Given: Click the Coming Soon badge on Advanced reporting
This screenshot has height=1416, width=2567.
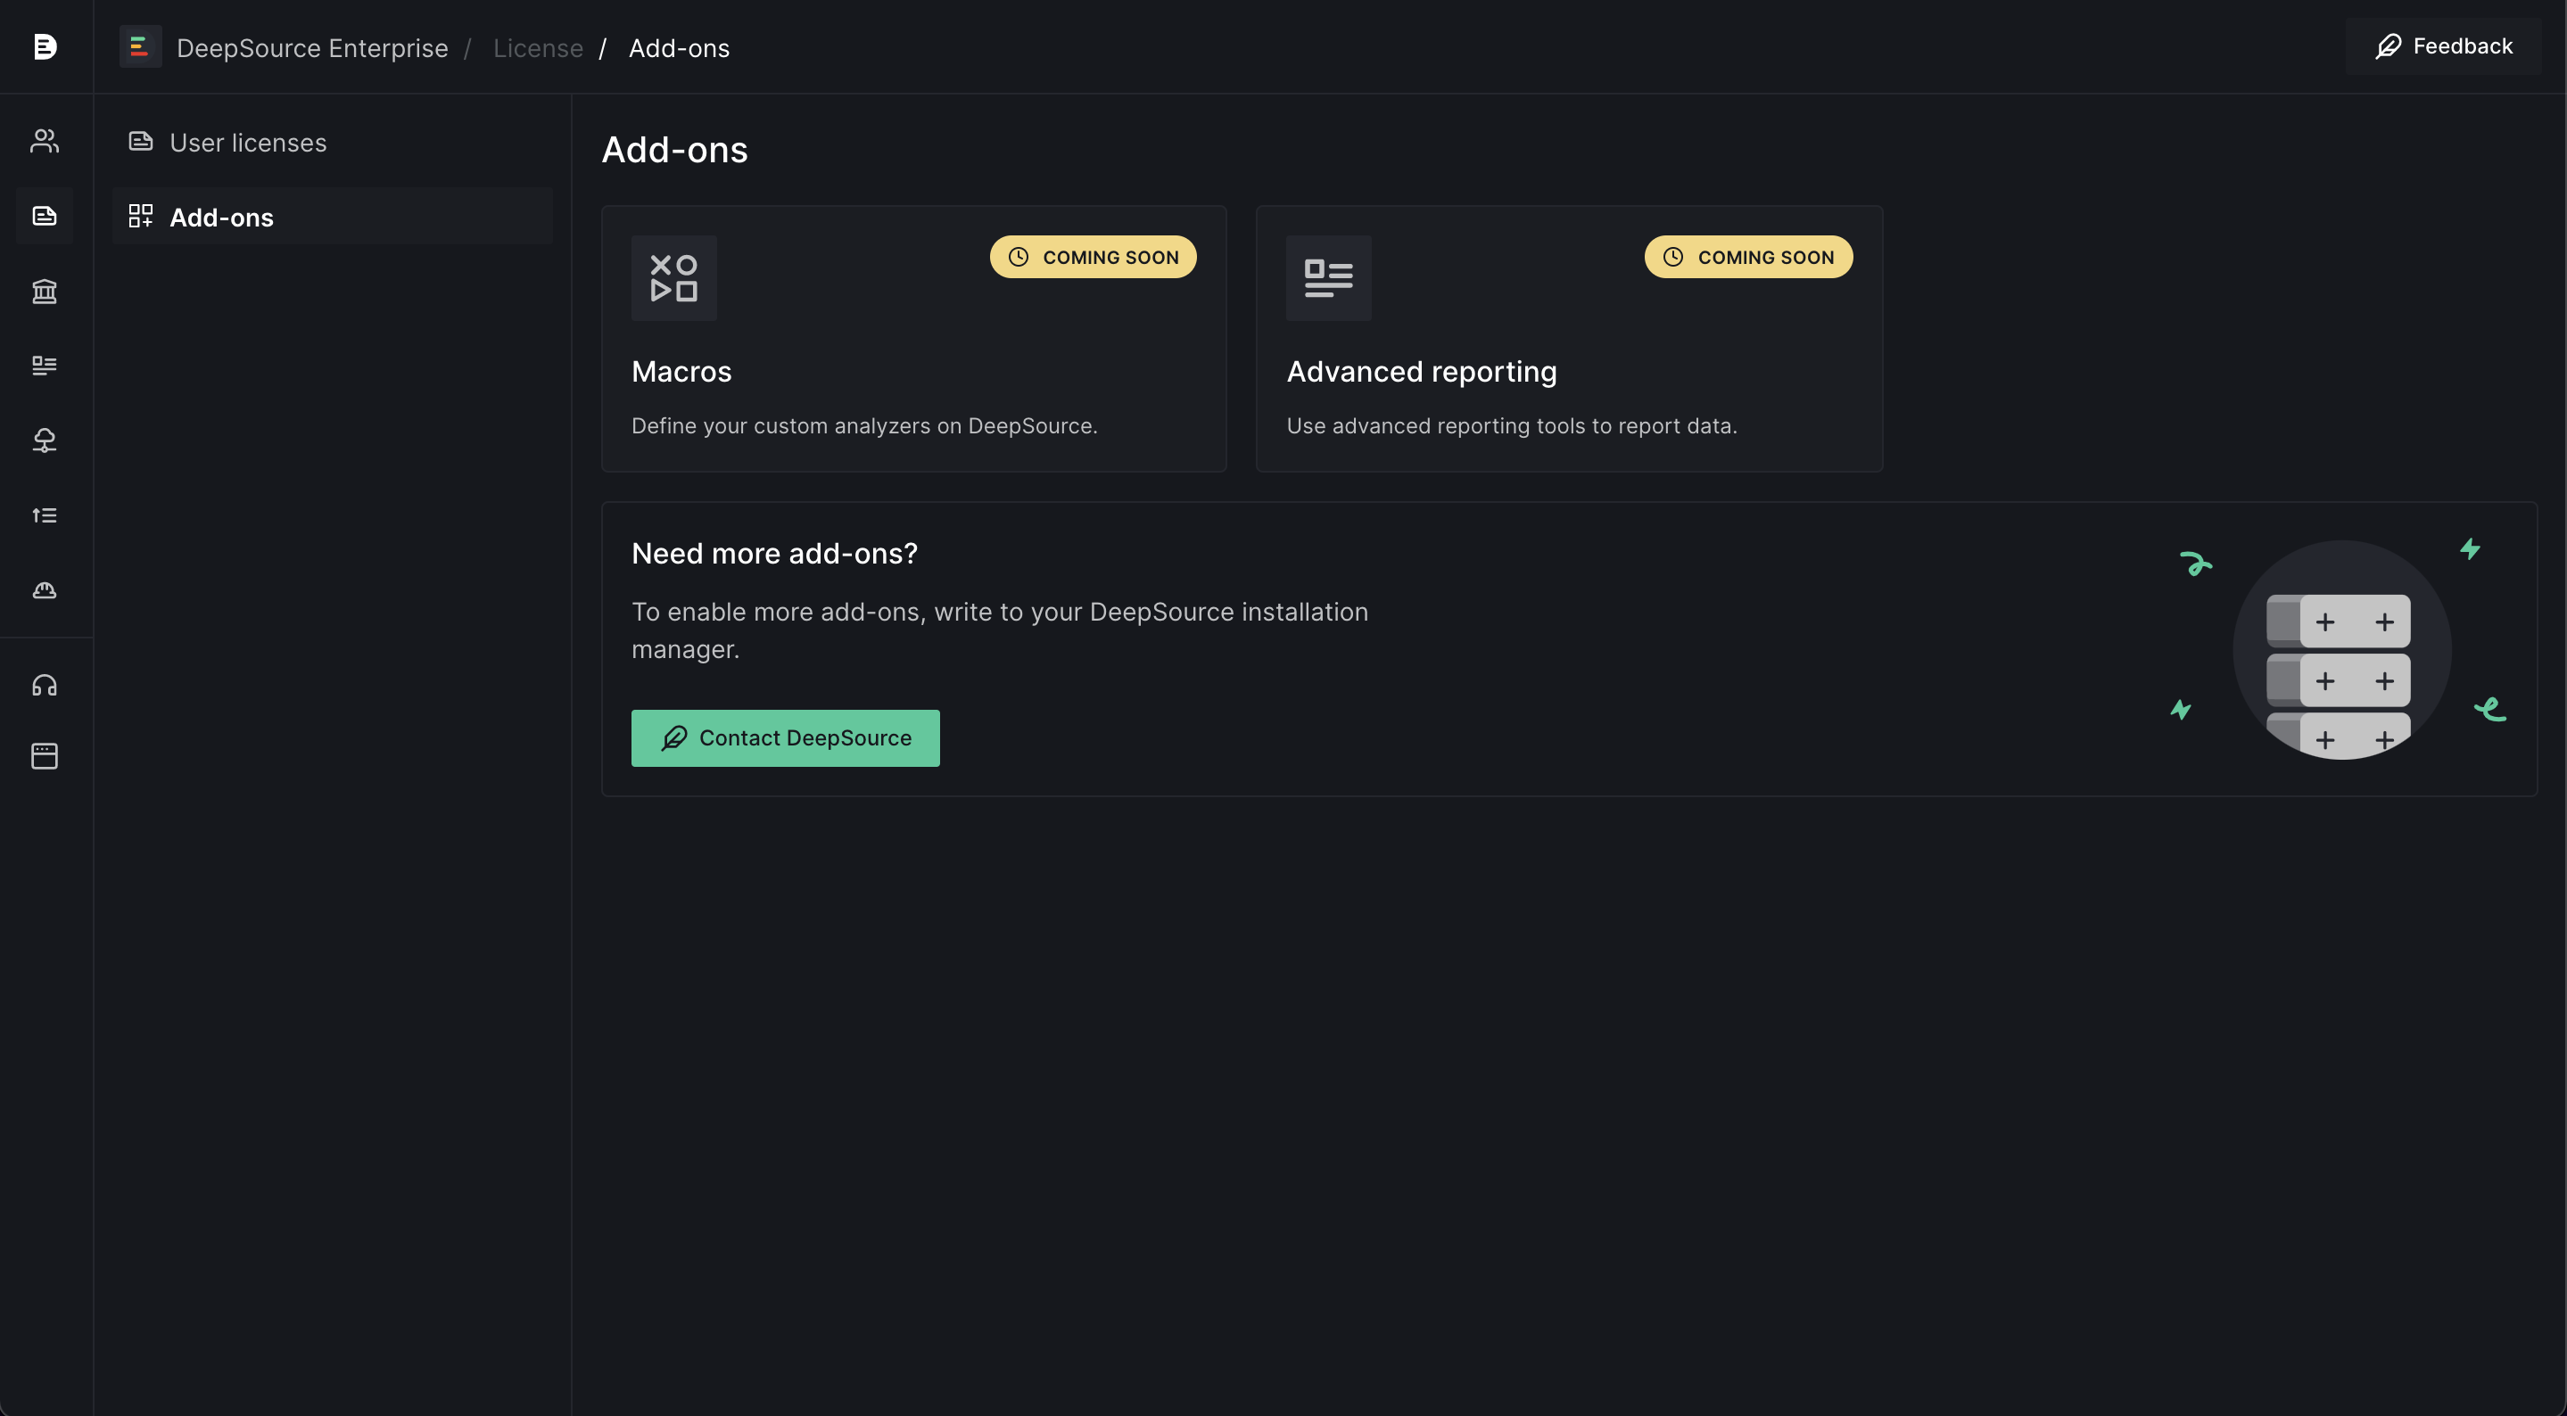Looking at the screenshot, I should [1748, 256].
